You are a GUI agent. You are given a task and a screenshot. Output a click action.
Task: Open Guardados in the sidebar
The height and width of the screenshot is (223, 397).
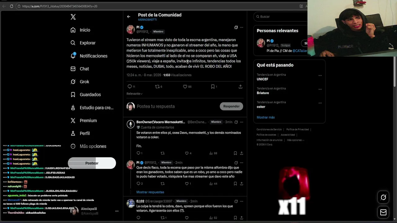pyautogui.click(x=86, y=94)
